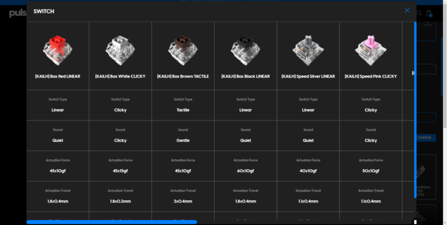Viewport: 447px width, 225px height.
Task: Click Linear switch type for Speed Silver
Action: [308, 110]
